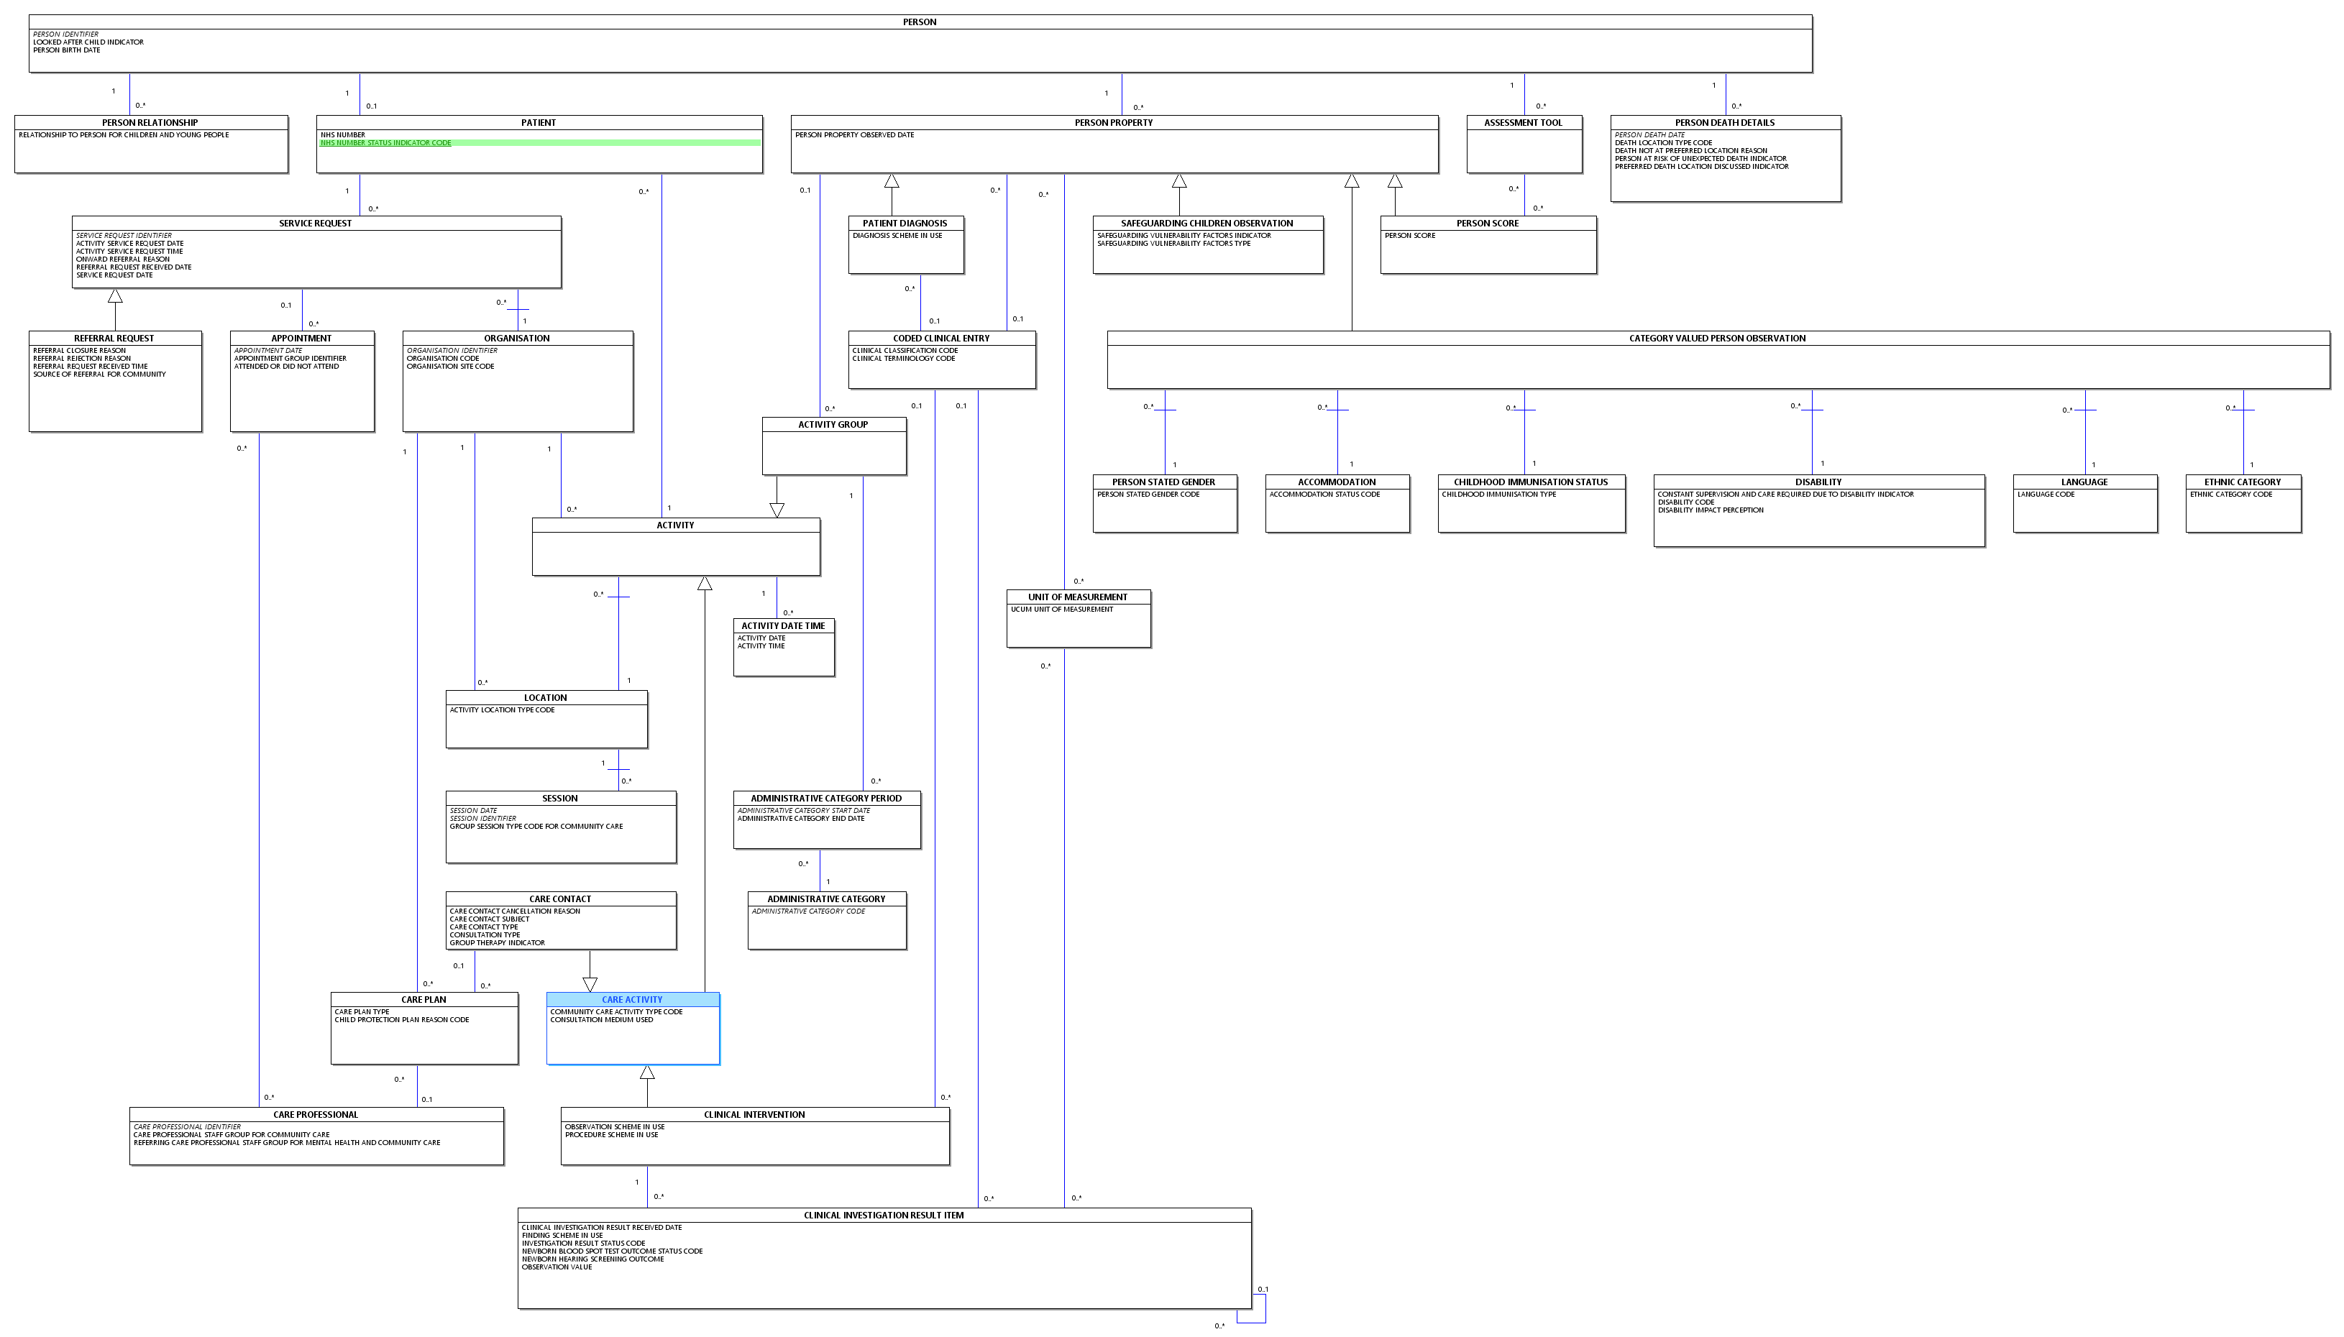
Task: Select the PERSON STATED GENDER class title
Action: pos(1163,482)
